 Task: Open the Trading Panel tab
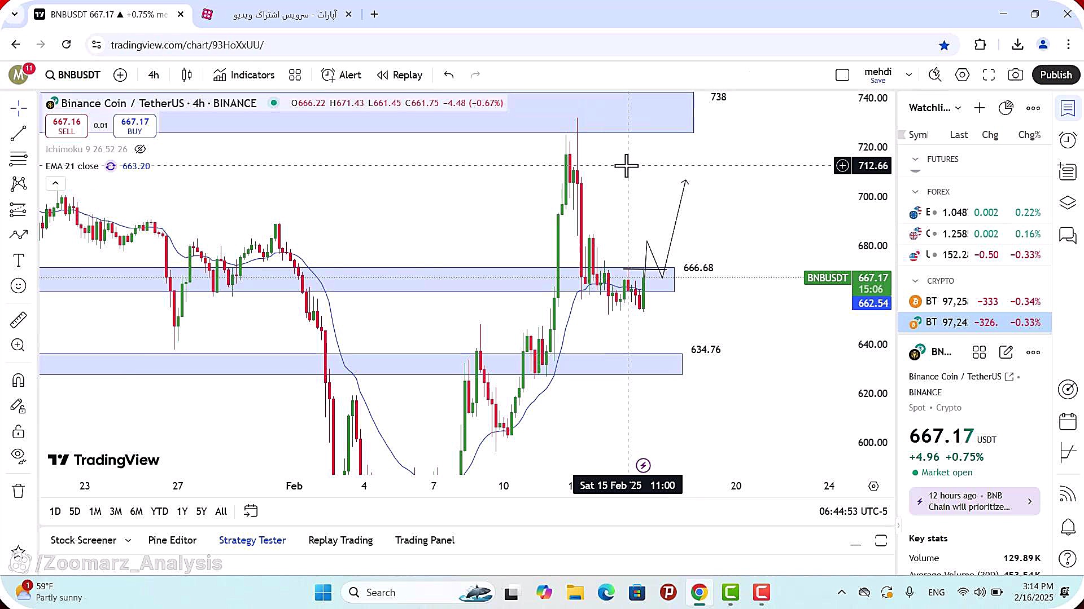coord(425,540)
